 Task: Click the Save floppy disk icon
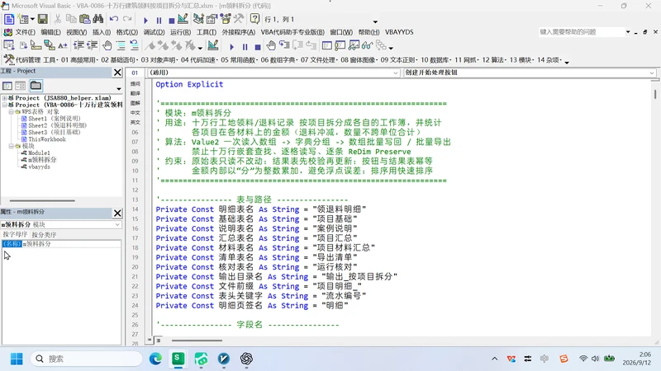pyautogui.click(x=43, y=19)
